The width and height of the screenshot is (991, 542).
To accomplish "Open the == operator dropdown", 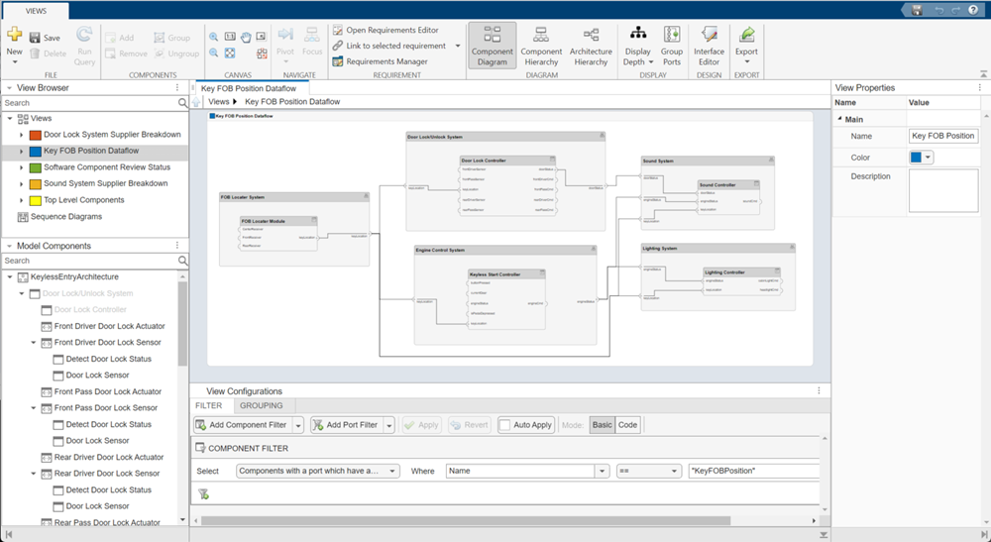I will pos(648,472).
